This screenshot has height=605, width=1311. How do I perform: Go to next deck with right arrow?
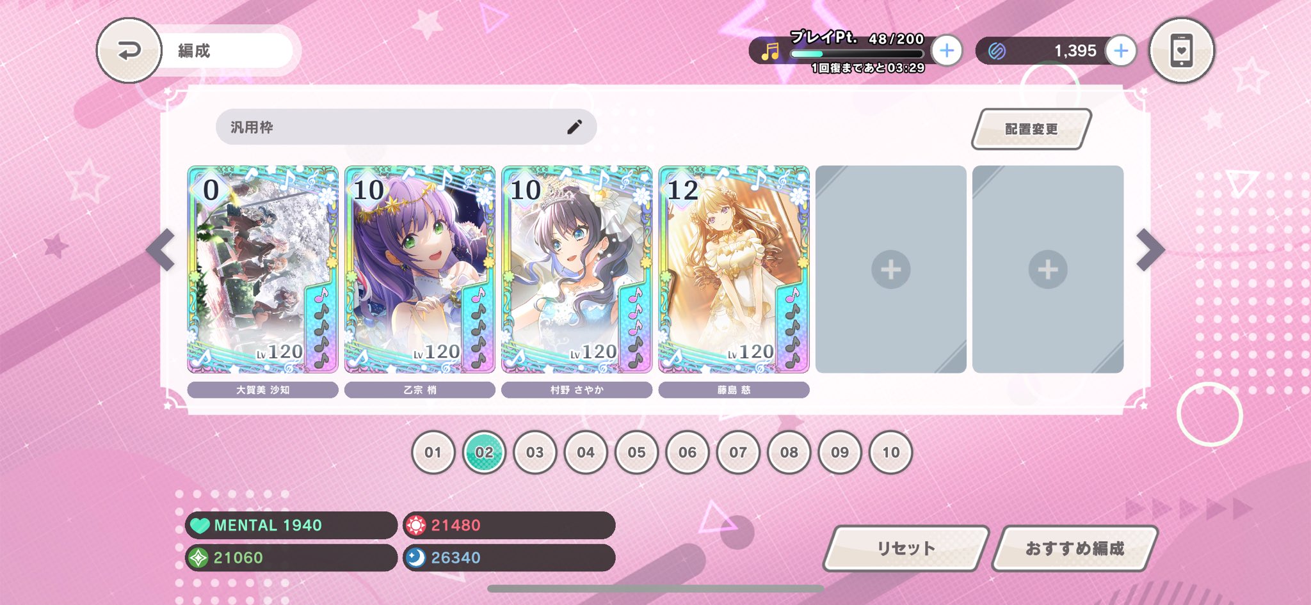point(1150,249)
